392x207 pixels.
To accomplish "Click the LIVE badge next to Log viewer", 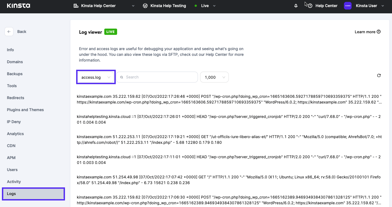I will pos(110,32).
